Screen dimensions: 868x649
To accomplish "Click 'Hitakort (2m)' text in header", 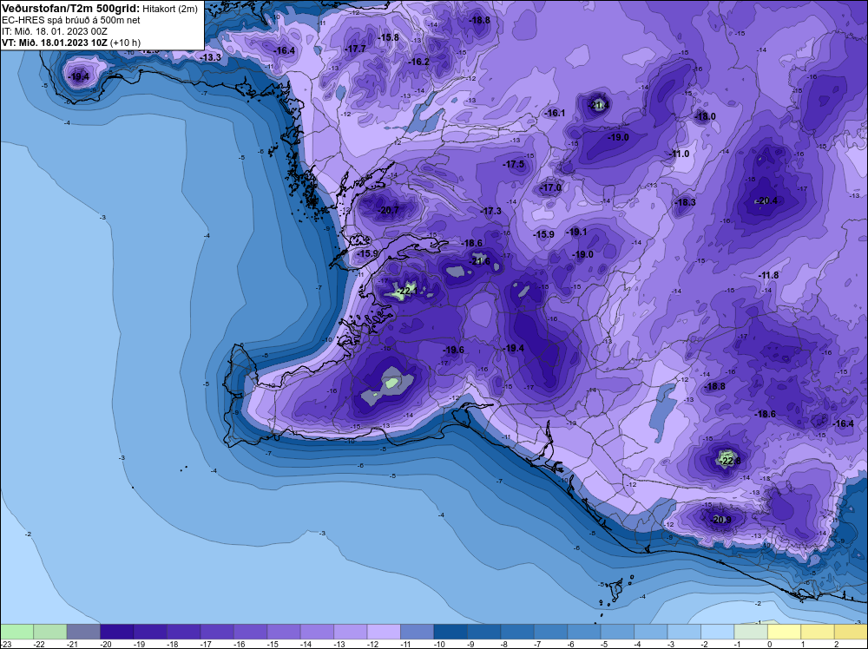I will click(170, 9).
